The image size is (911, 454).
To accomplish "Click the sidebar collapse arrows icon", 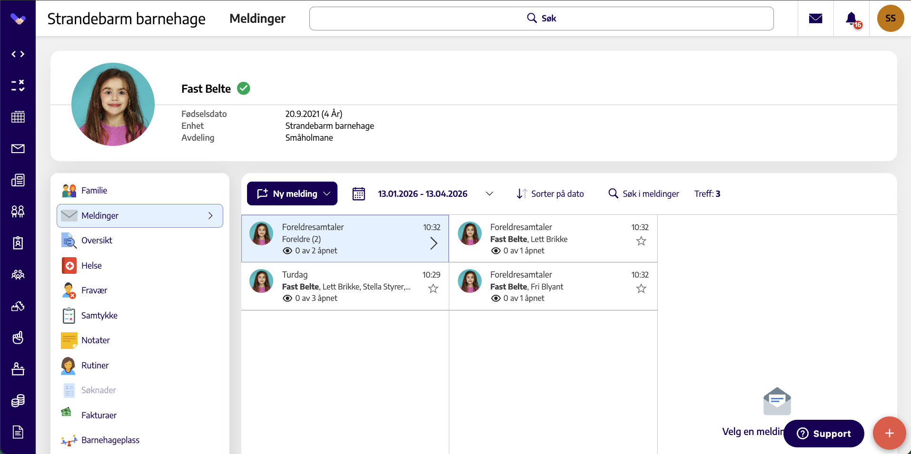I will (x=18, y=54).
